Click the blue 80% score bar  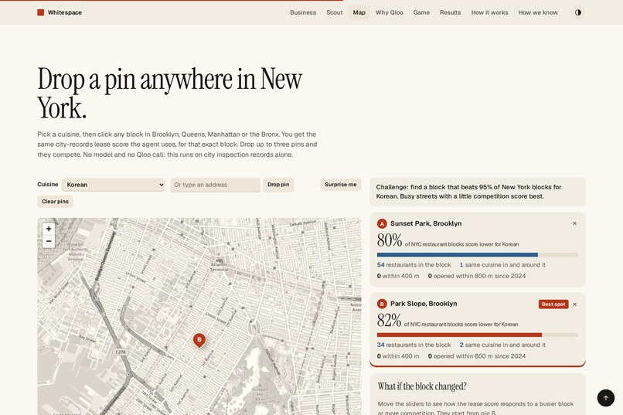(x=458, y=255)
